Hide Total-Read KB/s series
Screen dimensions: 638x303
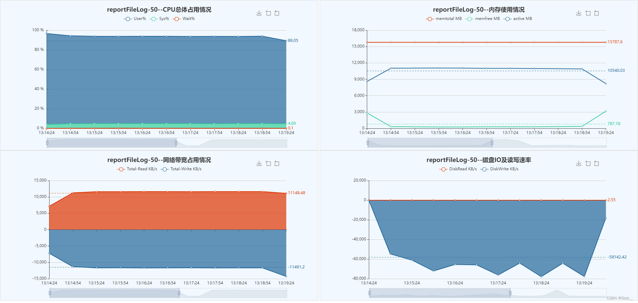click(137, 169)
